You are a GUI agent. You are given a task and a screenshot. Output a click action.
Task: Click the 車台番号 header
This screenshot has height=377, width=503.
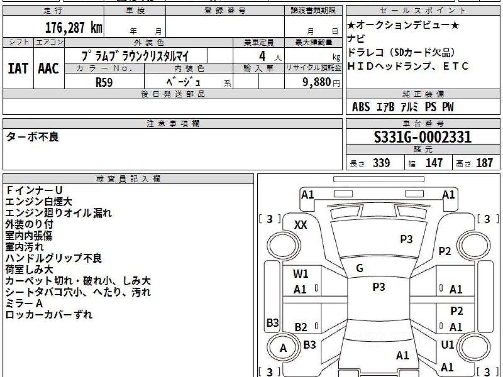423,123
